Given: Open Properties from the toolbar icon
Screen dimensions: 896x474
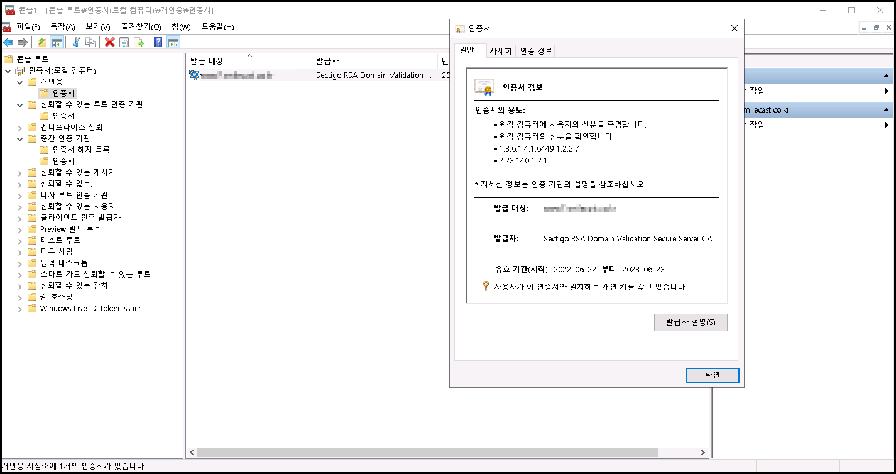Looking at the screenshot, I should click(x=124, y=42).
